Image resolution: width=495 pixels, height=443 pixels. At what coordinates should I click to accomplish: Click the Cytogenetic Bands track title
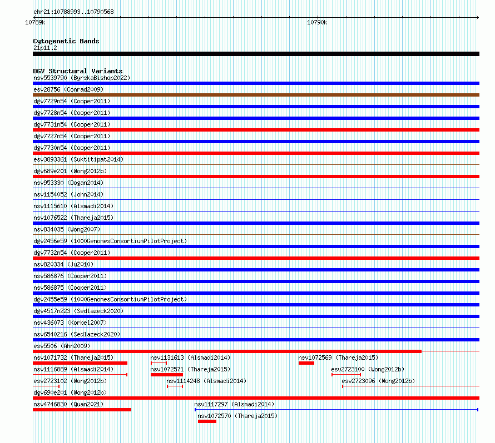point(66,41)
